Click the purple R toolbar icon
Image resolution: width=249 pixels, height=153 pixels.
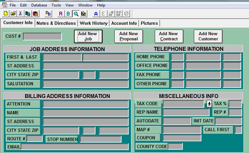[61, 13]
